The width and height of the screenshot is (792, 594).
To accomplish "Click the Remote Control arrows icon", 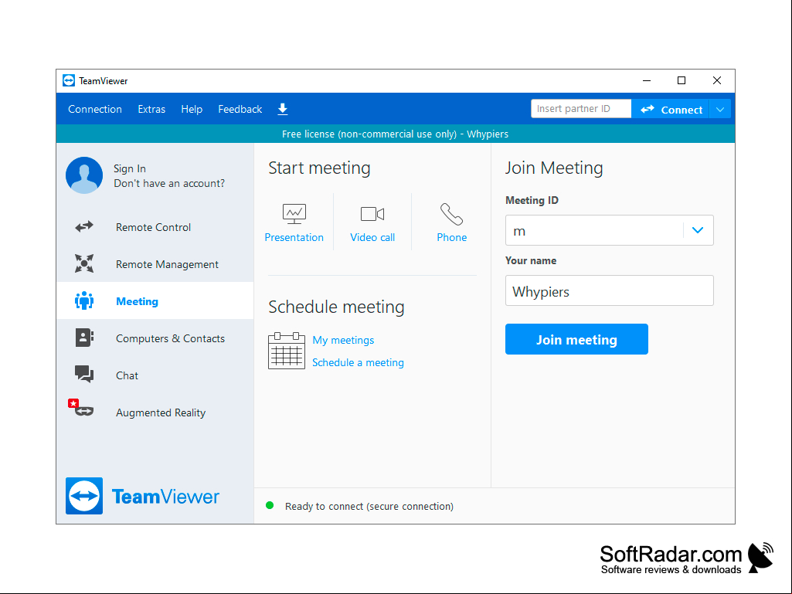I will point(84,227).
